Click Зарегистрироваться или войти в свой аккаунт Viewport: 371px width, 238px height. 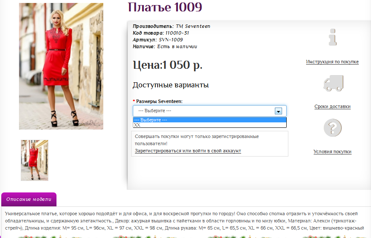[x=188, y=151]
